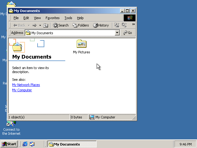Viewport: 197px width, 148px height.
Task: Open the Help menu
Action: (x=80, y=18)
